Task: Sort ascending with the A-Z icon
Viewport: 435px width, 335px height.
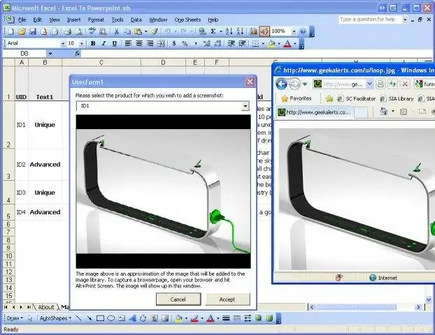Action: (x=229, y=31)
